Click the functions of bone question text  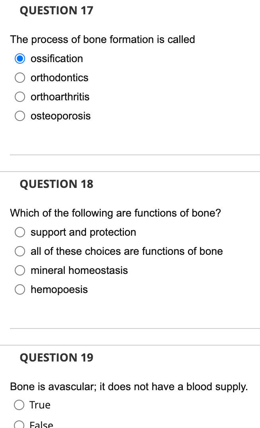click(x=115, y=213)
